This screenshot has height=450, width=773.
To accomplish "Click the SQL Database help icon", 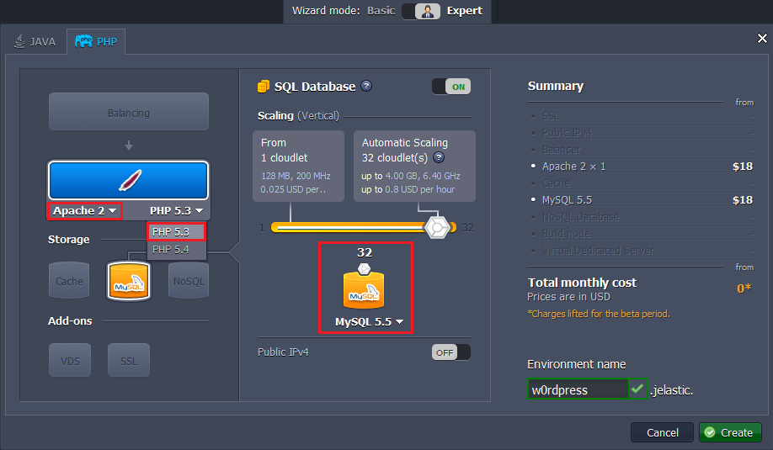I will click(366, 87).
